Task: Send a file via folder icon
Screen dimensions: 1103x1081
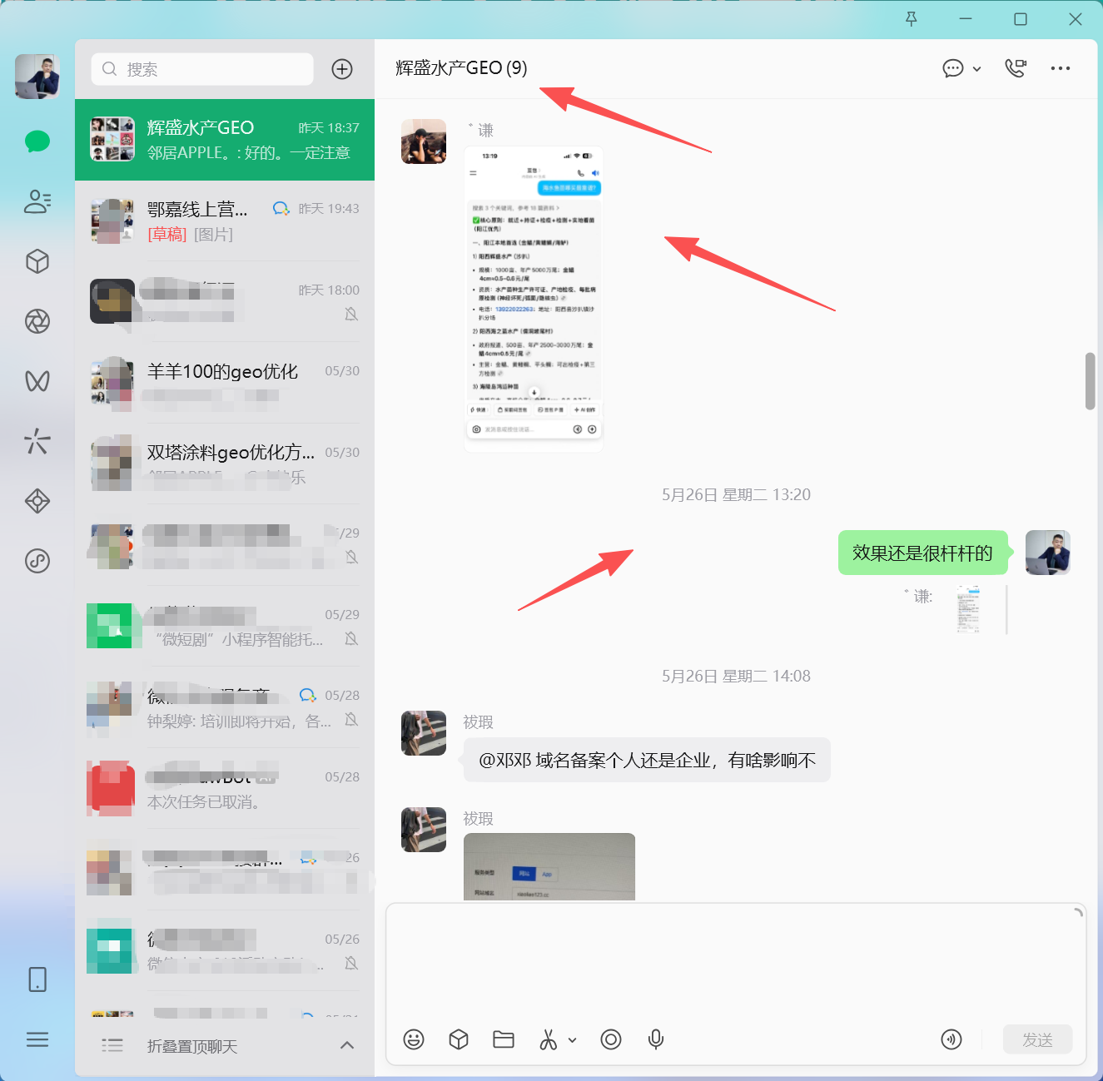Action: click(x=504, y=1039)
